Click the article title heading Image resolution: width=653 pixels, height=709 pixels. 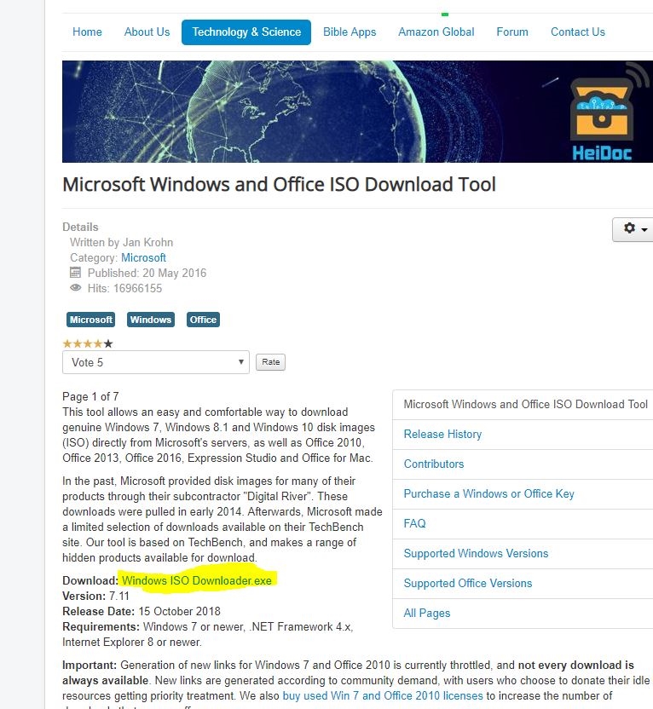click(279, 184)
